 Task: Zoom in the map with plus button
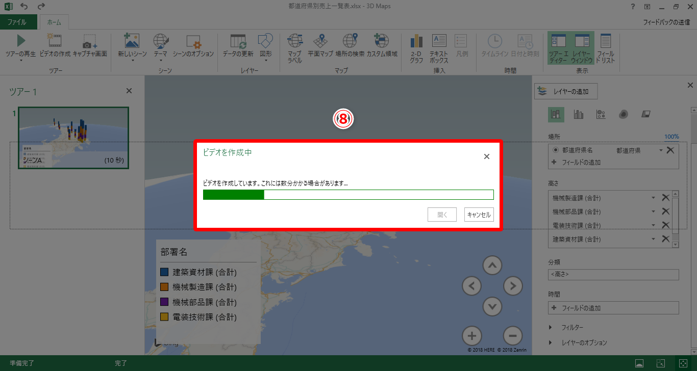tap(472, 336)
